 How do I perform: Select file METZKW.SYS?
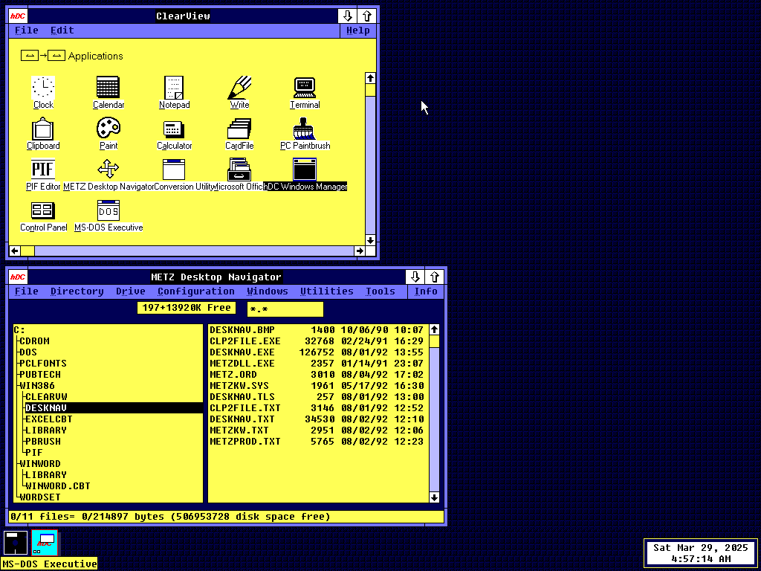click(x=317, y=386)
